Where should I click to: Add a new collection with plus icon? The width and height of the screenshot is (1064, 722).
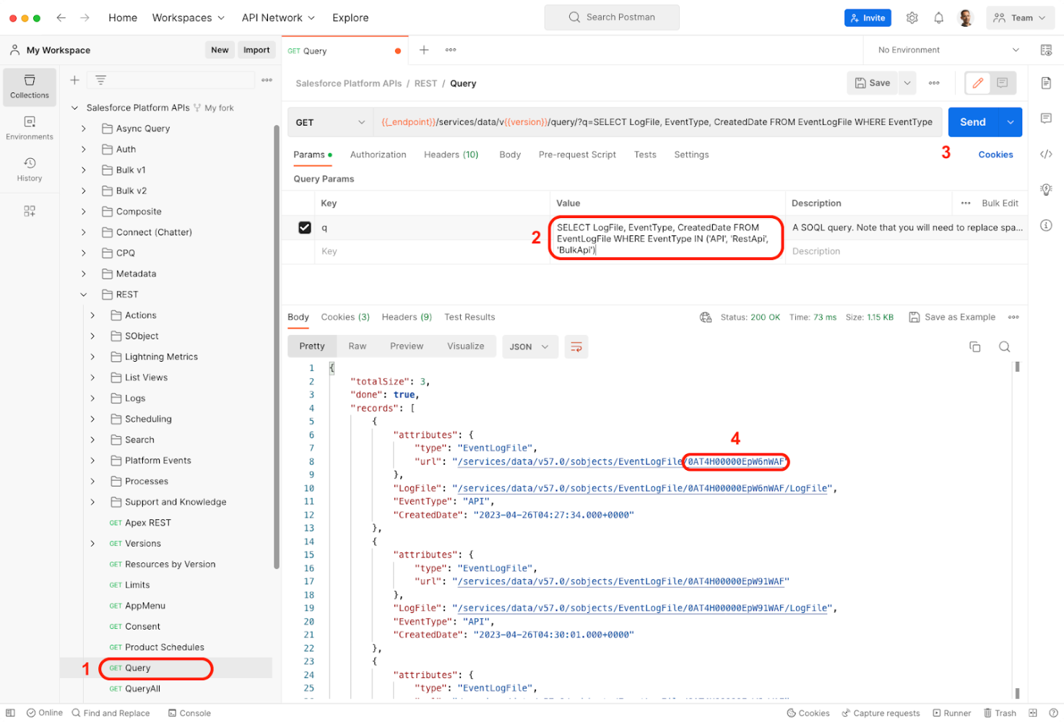74,79
